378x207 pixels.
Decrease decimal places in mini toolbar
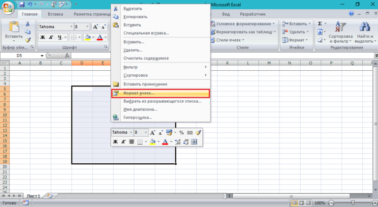[x=186, y=142]
